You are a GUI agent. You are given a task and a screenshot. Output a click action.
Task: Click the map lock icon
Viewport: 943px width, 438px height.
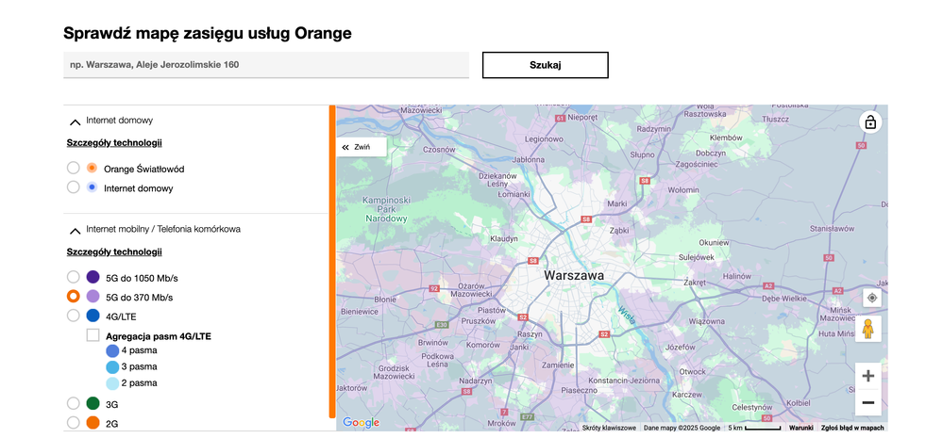tap(869, 122)
